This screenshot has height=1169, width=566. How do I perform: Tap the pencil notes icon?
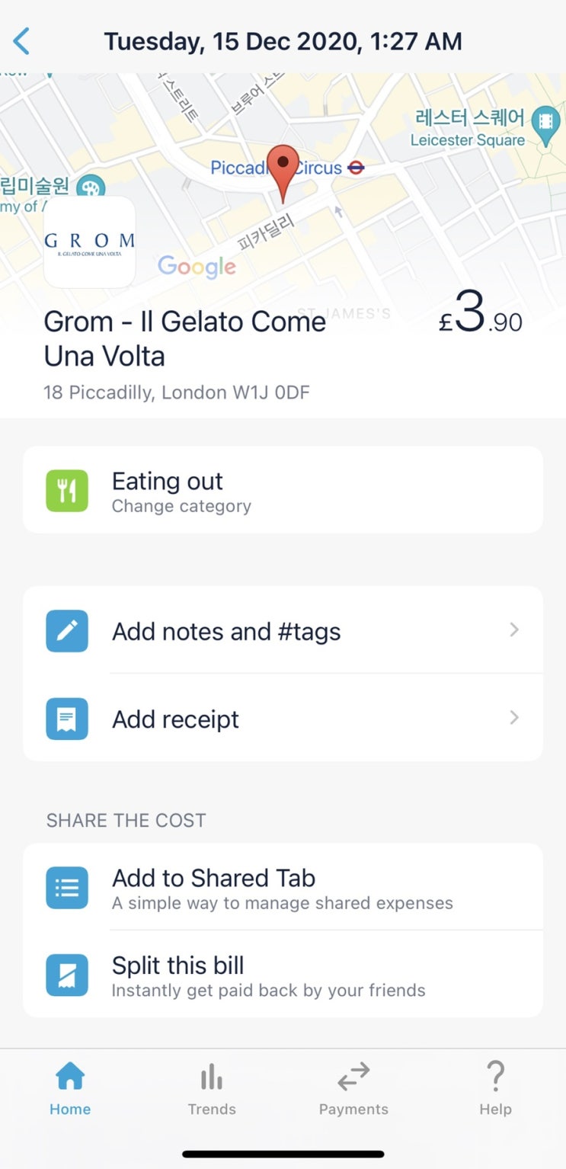point(67,631)
